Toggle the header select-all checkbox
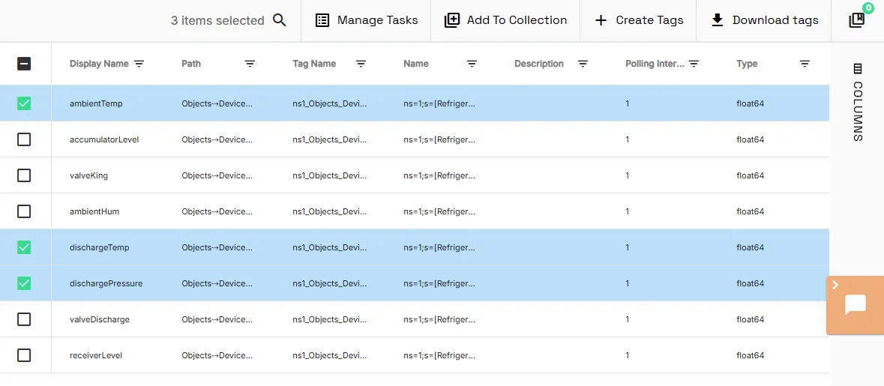The image size is (884, 386). click(24, 64)
